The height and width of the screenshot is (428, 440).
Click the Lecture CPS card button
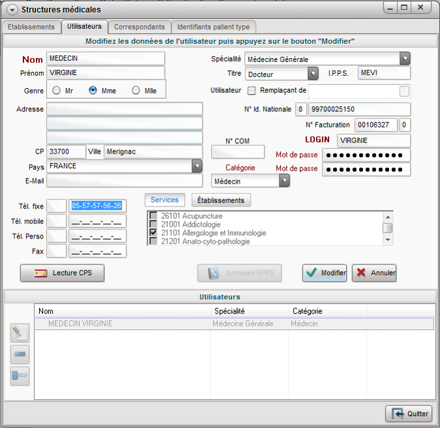(x=62, y=273)
